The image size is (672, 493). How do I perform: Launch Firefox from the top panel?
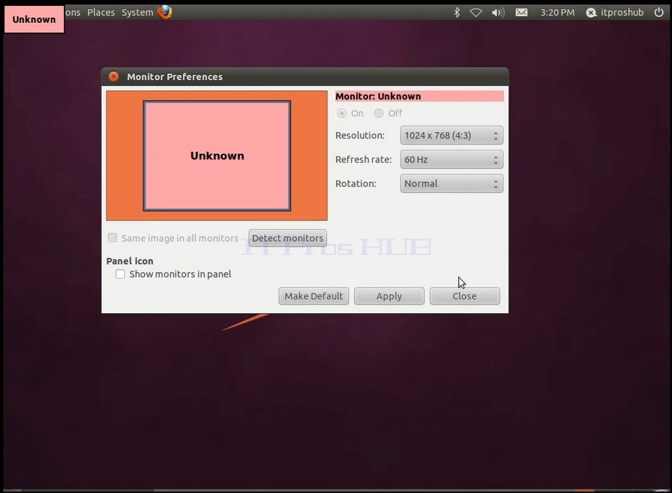click(x=165, y=12)
